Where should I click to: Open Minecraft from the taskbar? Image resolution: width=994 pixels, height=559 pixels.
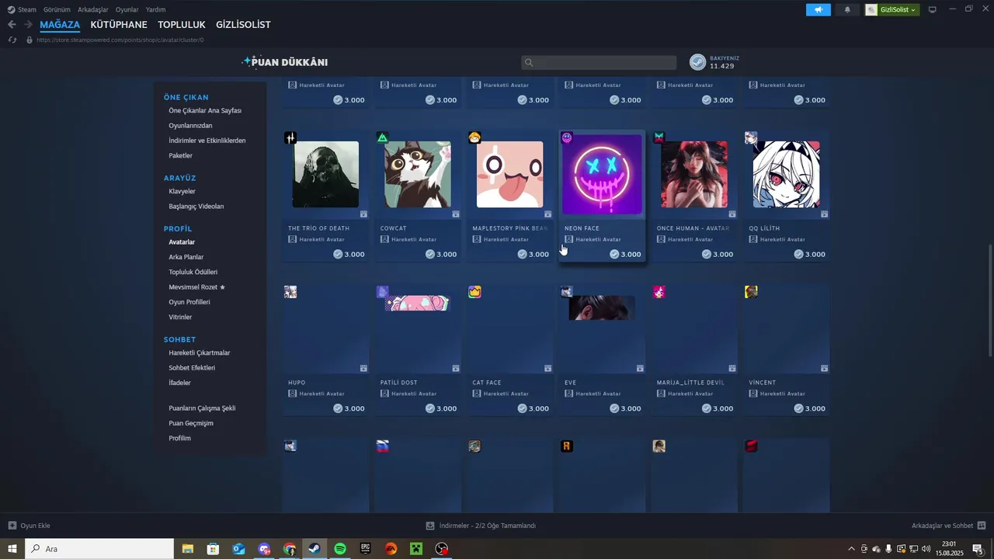[x=416, y=549]
